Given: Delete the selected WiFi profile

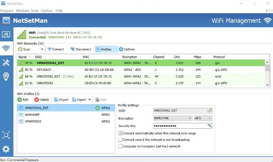Looking at the screenshot, I should click(42, 100).
